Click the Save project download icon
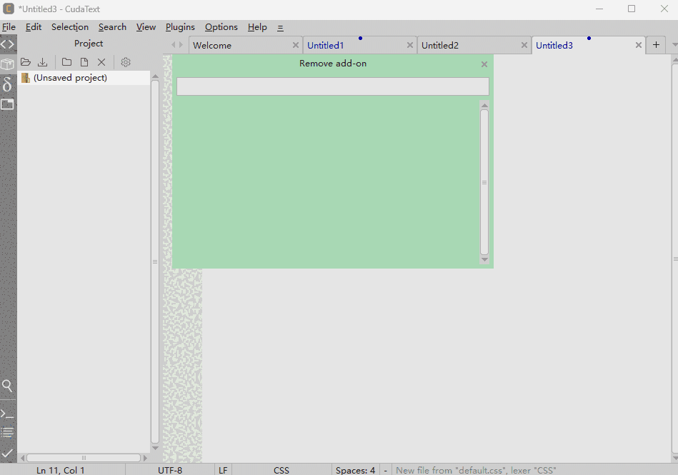 coord(43,62)
